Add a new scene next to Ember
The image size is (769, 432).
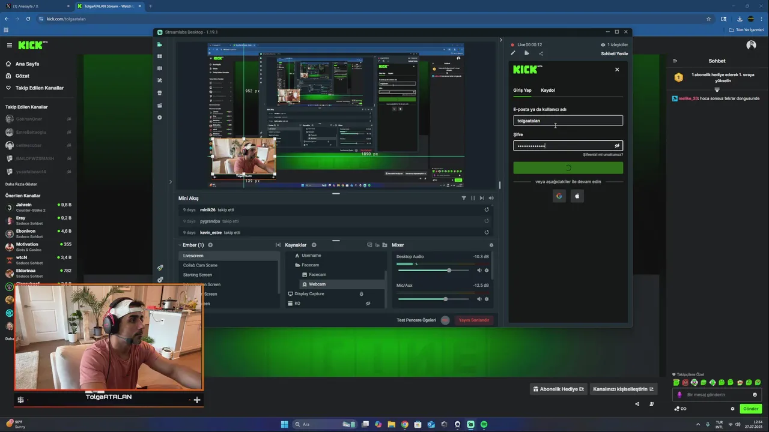coord(210,245)
